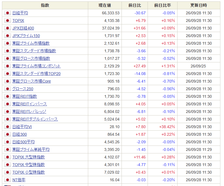Click the 前日比率 column header
224x186 pixels.
(x=162, y=5)
